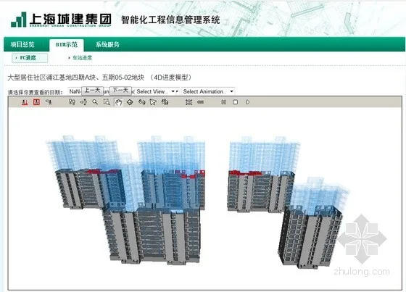
Task: Switch to the BIM示范 tab
Action: coord(67,45)
